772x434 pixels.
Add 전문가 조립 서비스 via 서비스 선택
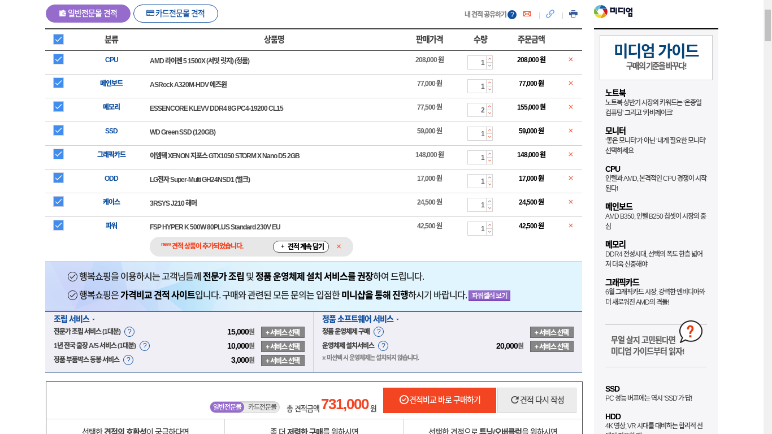click(283, 332)
